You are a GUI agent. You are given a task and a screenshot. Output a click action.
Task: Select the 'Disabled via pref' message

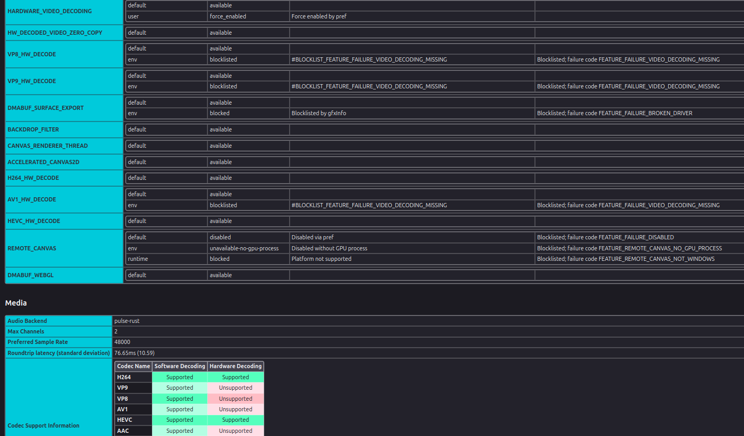312,237
